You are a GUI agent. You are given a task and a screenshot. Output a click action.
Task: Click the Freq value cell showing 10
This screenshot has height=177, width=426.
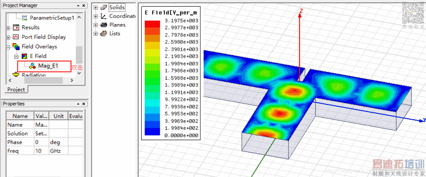(42, 151)
